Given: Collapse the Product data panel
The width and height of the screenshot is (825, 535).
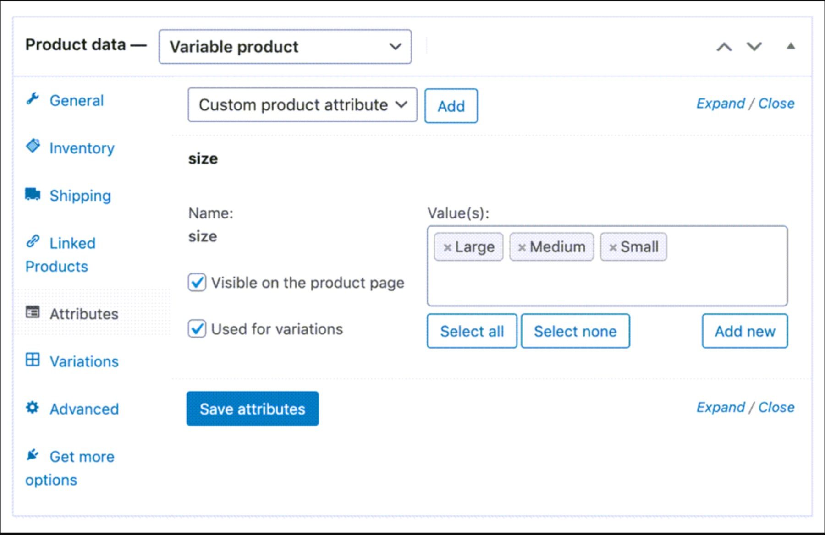Looking at the screenshot, I should (x=790, y=46).
